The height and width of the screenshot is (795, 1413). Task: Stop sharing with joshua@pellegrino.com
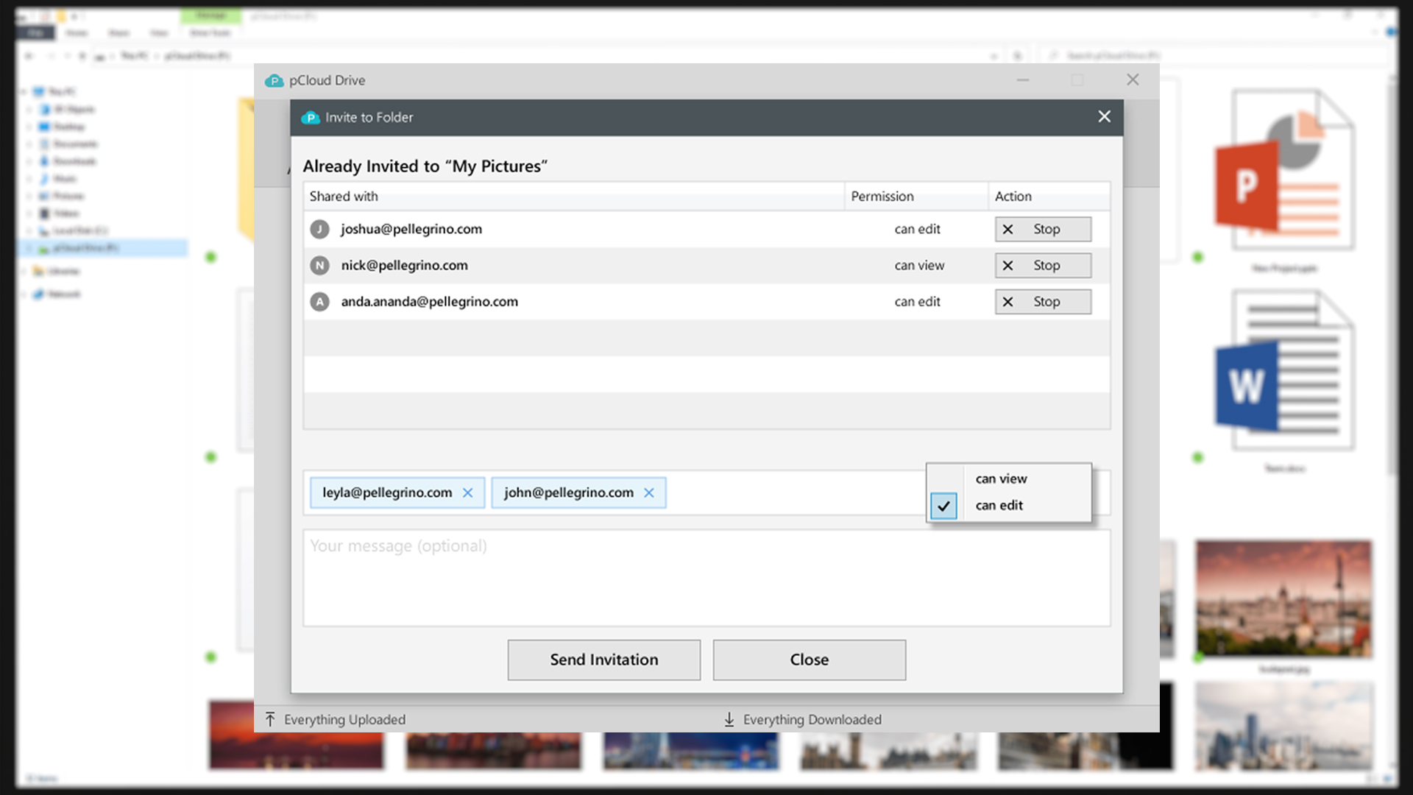tap(1043, 229)
